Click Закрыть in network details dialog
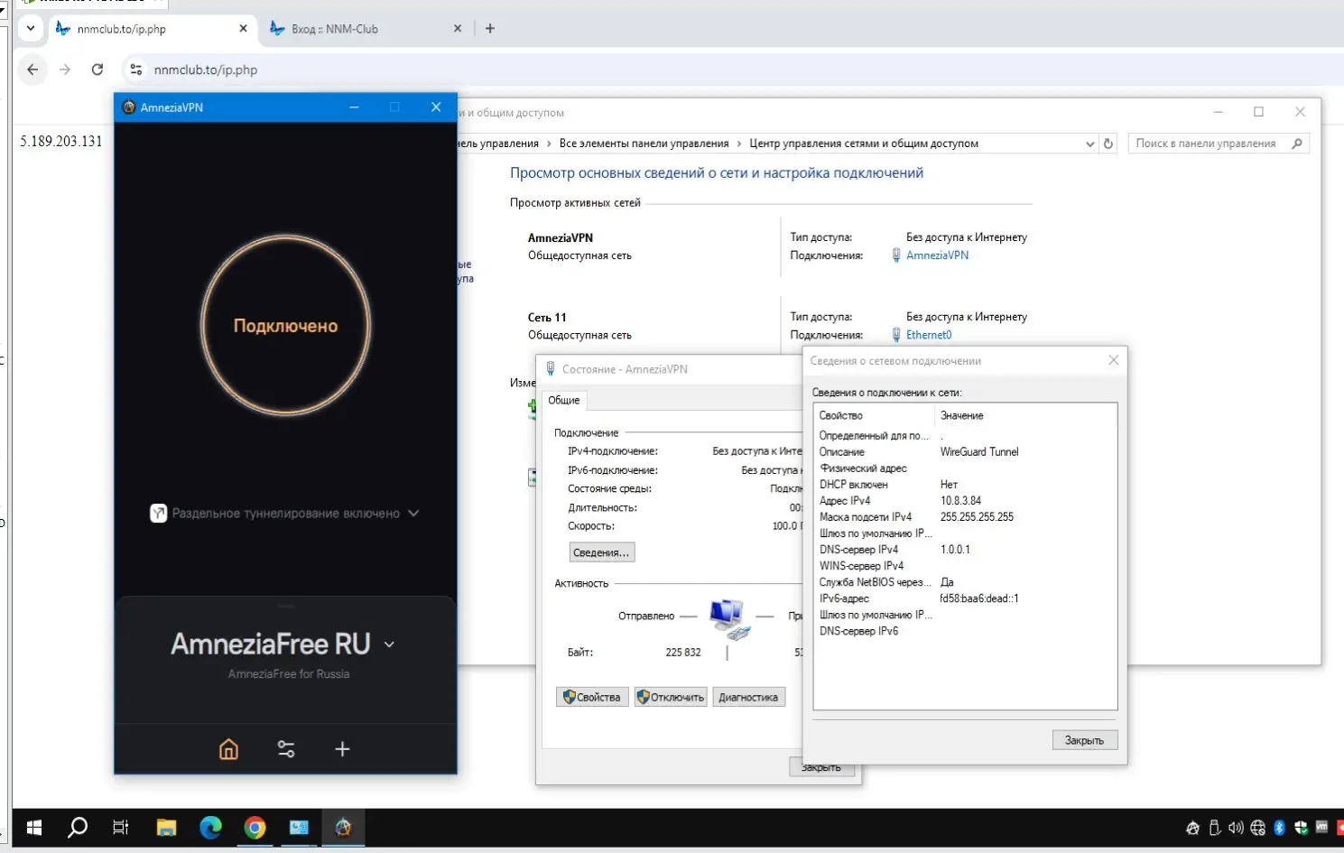The image size is (1344, 853). [1084, 740]
